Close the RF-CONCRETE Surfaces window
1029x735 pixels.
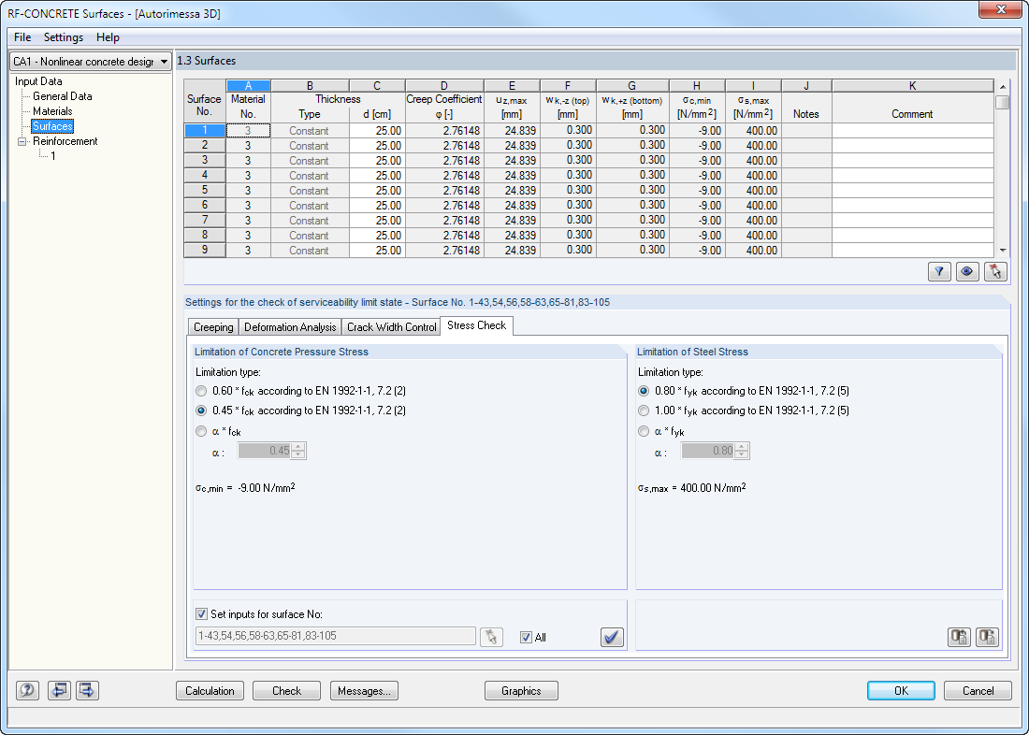pyautogui.click(x=1000, y=9)
